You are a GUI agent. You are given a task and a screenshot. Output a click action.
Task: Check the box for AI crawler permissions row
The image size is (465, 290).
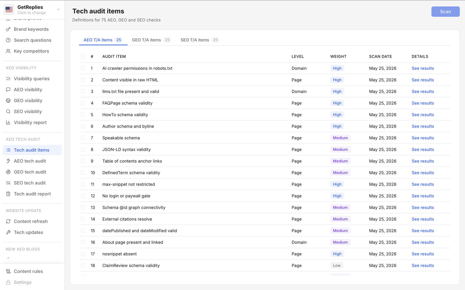tap(83, 68)
